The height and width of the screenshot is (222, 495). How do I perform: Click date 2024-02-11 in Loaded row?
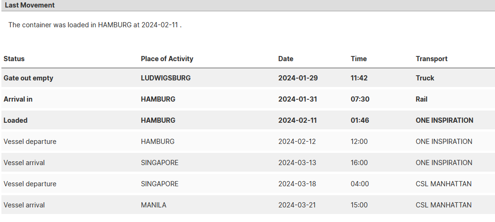point(297,120)
